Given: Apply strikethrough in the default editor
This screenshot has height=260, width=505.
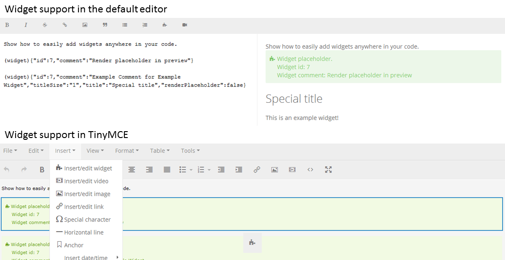Looking at the screenshot, I should click(45, 25).
